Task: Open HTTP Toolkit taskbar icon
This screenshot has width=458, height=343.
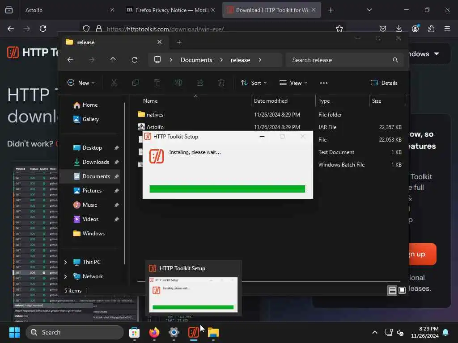Action: point(193,332)
